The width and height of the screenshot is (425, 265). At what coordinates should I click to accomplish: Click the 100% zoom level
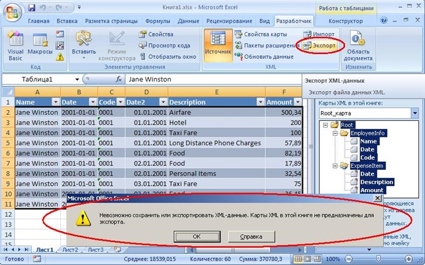click(333, 259)
